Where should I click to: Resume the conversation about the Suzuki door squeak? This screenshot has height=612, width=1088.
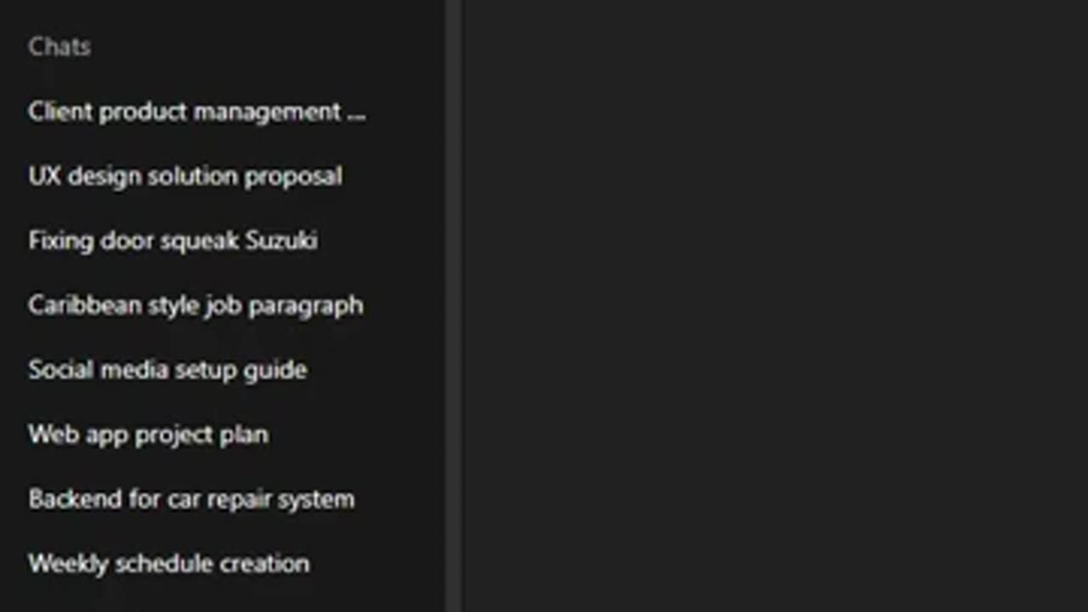point(173,241)
